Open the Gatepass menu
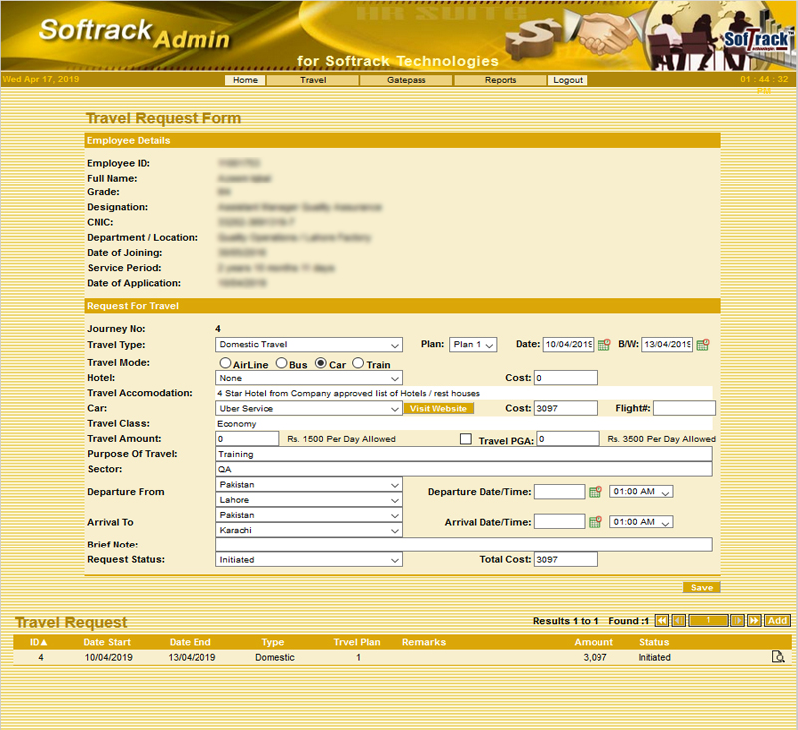This screenshot has width=798, height=730. [407, 80]
